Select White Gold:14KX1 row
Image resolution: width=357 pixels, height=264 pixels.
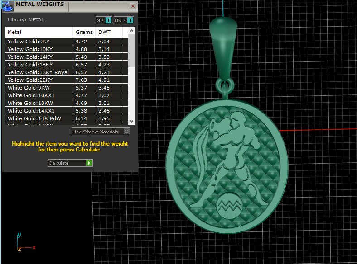[x=66, y=111]
